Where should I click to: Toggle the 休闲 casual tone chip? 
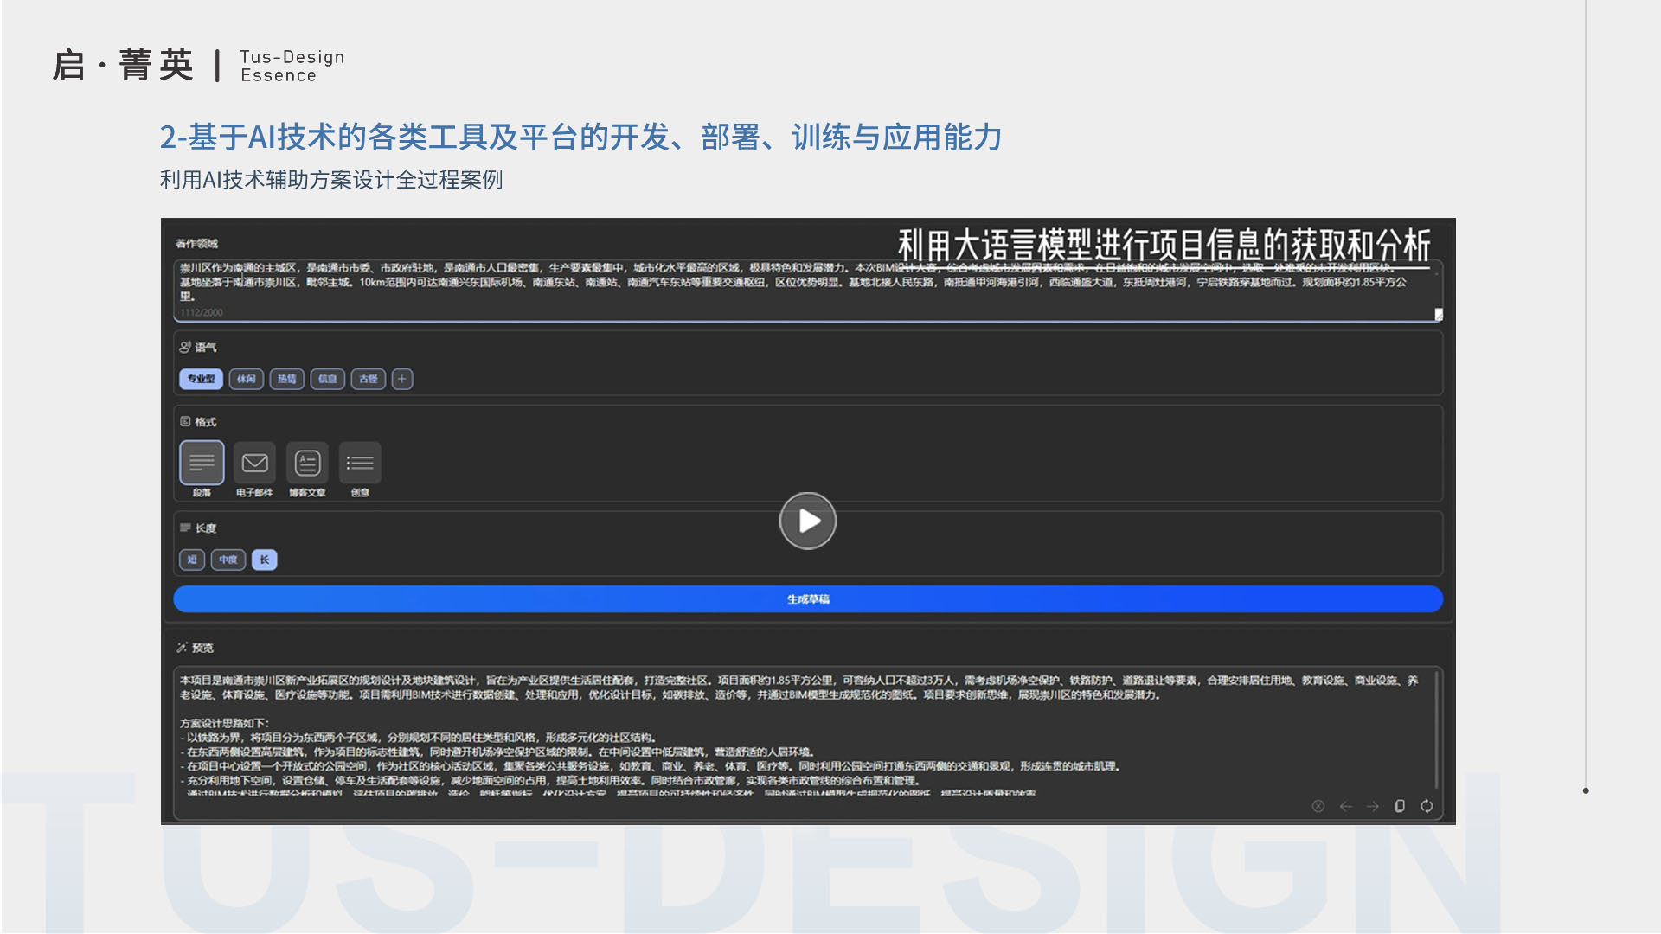click(247, 379)
